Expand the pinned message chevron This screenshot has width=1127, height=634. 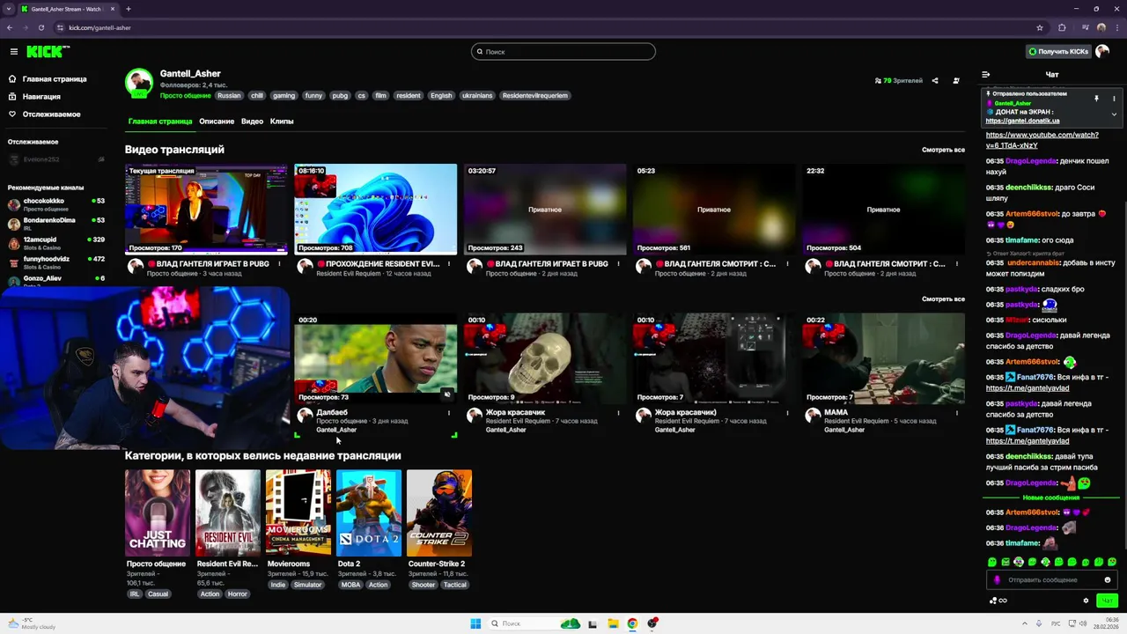coord(1114,114)
